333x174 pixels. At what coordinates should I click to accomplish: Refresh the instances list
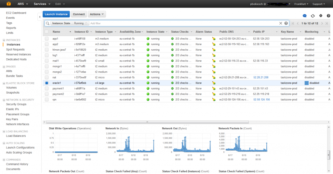tap(313, 16)
